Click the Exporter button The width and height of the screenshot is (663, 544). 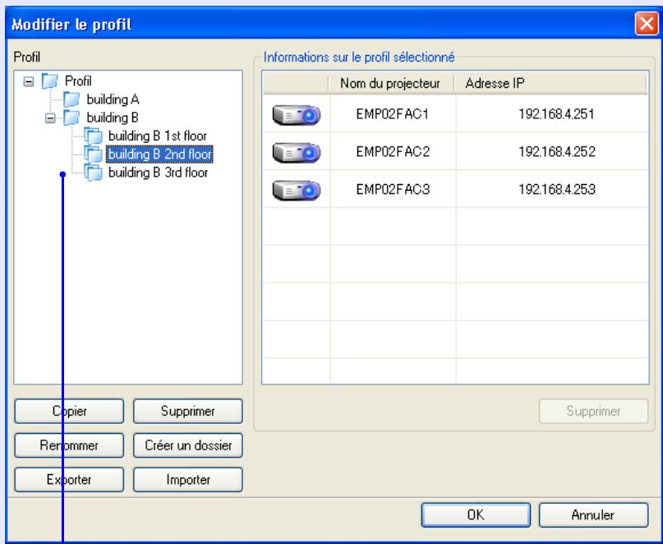[x=69, y=480]
